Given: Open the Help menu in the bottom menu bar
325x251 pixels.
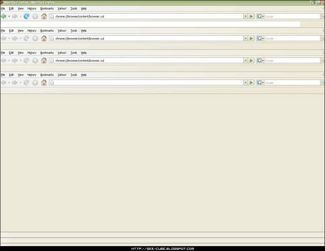Looking at the screenshot, I should (x=84, y=75).
